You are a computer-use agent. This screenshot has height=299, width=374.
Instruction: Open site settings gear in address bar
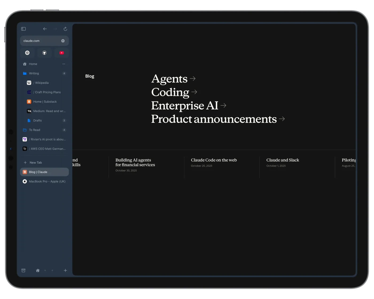(63, 41)
